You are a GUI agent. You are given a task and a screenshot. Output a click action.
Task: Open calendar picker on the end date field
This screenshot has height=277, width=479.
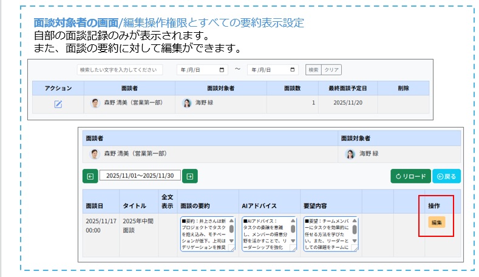(x=294, y=70)
